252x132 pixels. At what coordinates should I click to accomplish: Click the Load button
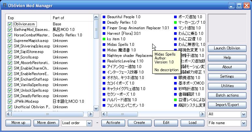coord(192,123)
